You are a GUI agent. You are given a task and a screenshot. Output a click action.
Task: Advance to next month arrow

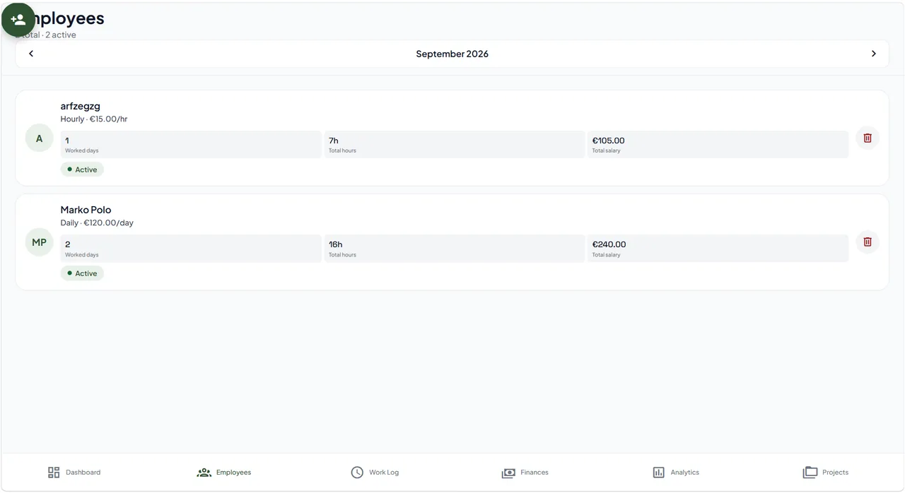(x=873, y=54)
